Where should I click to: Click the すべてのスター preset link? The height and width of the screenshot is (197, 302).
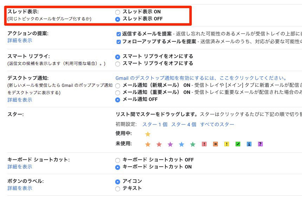pyautogui.click(x=217, y=125)
